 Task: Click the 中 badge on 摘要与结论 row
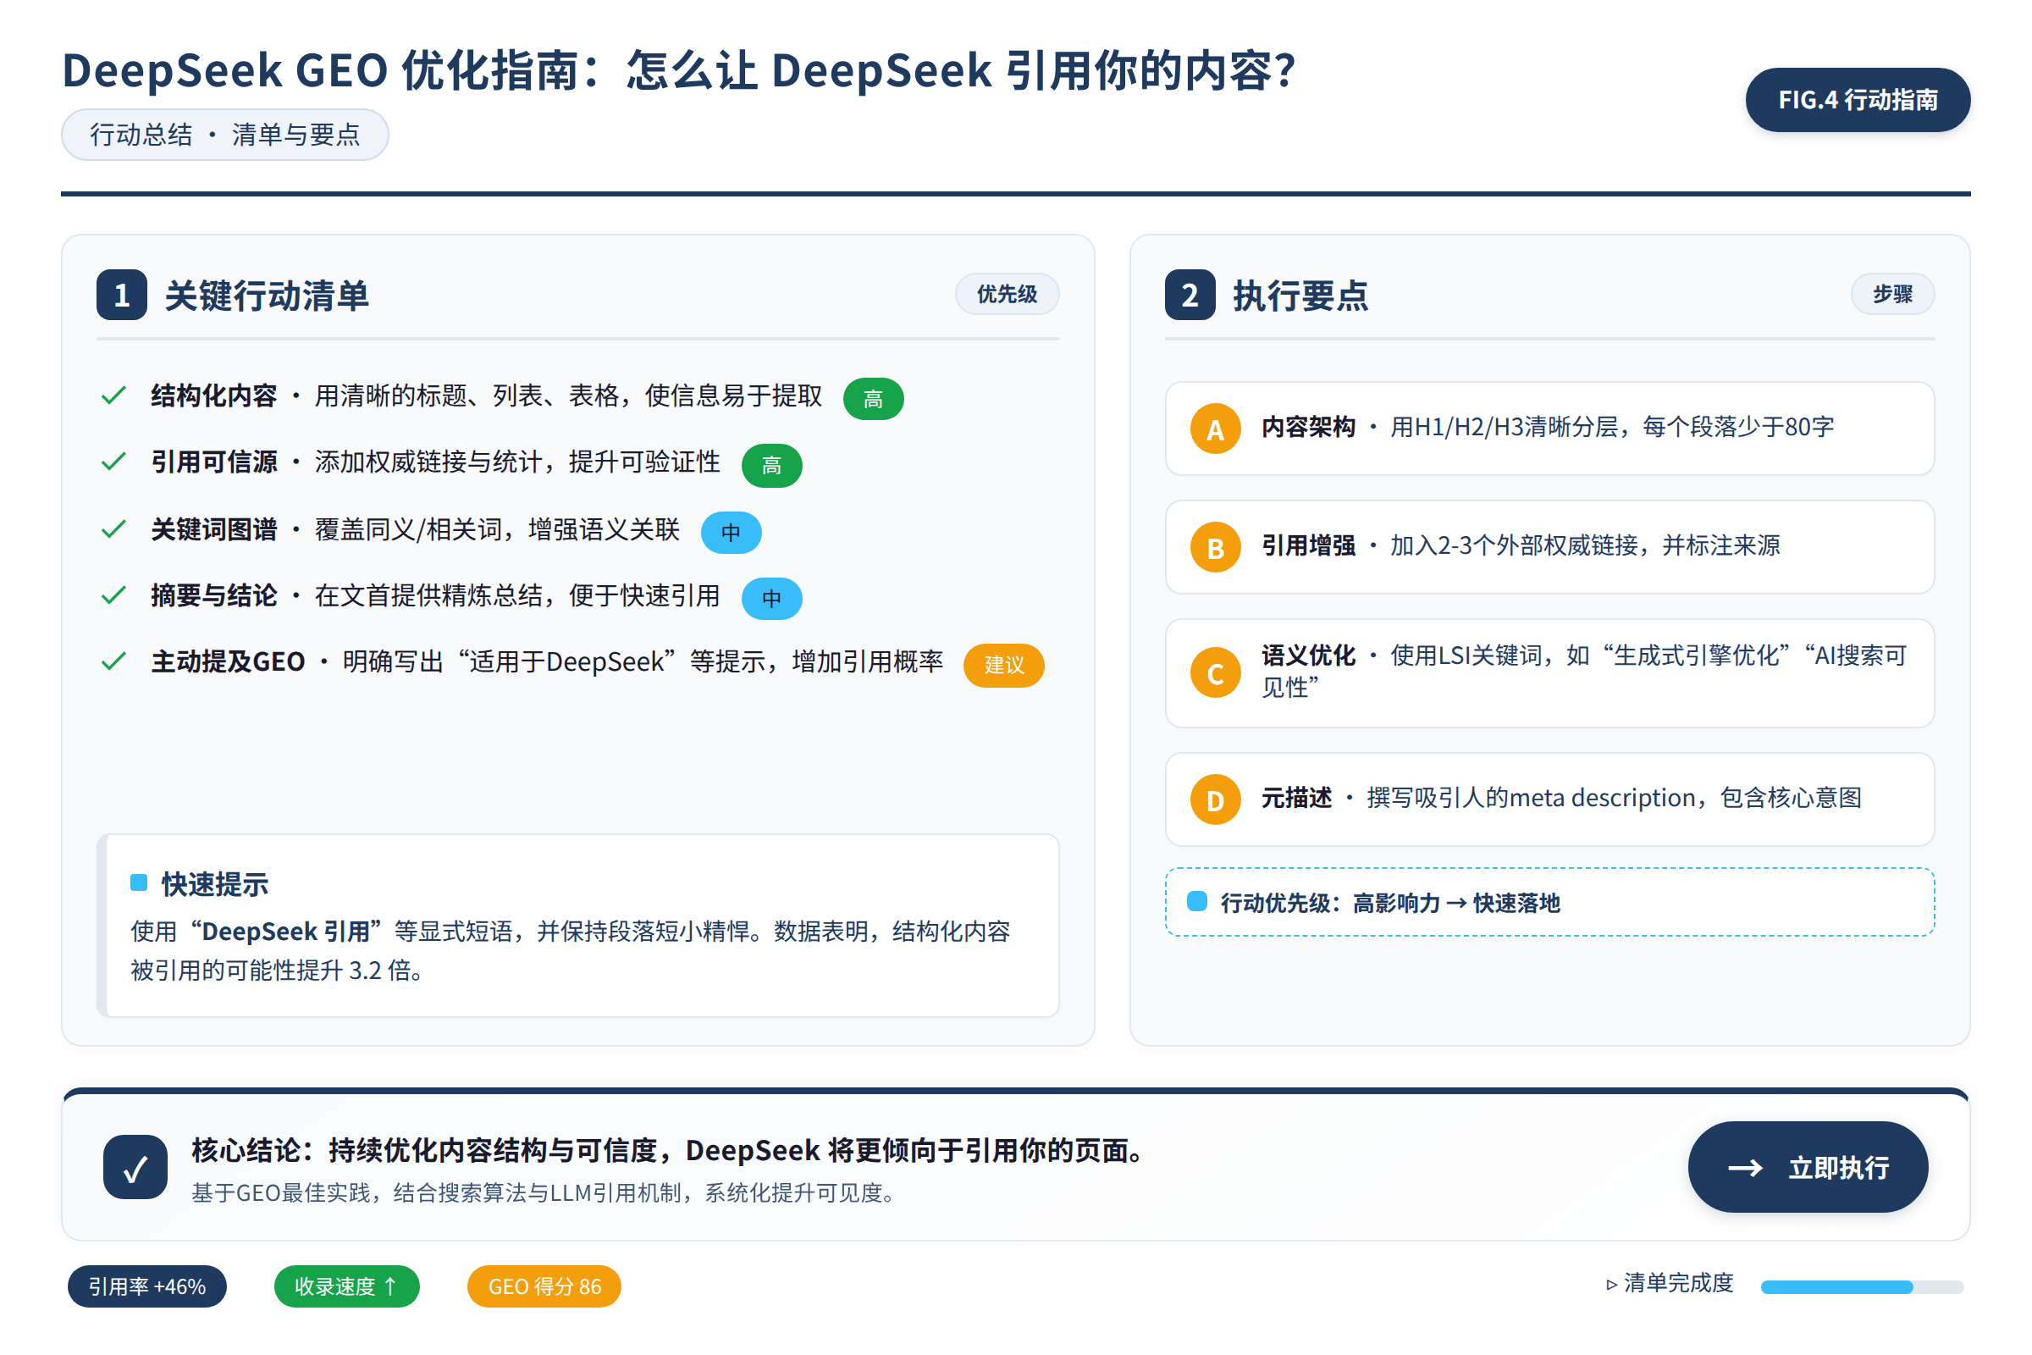[x=771, y=598]
